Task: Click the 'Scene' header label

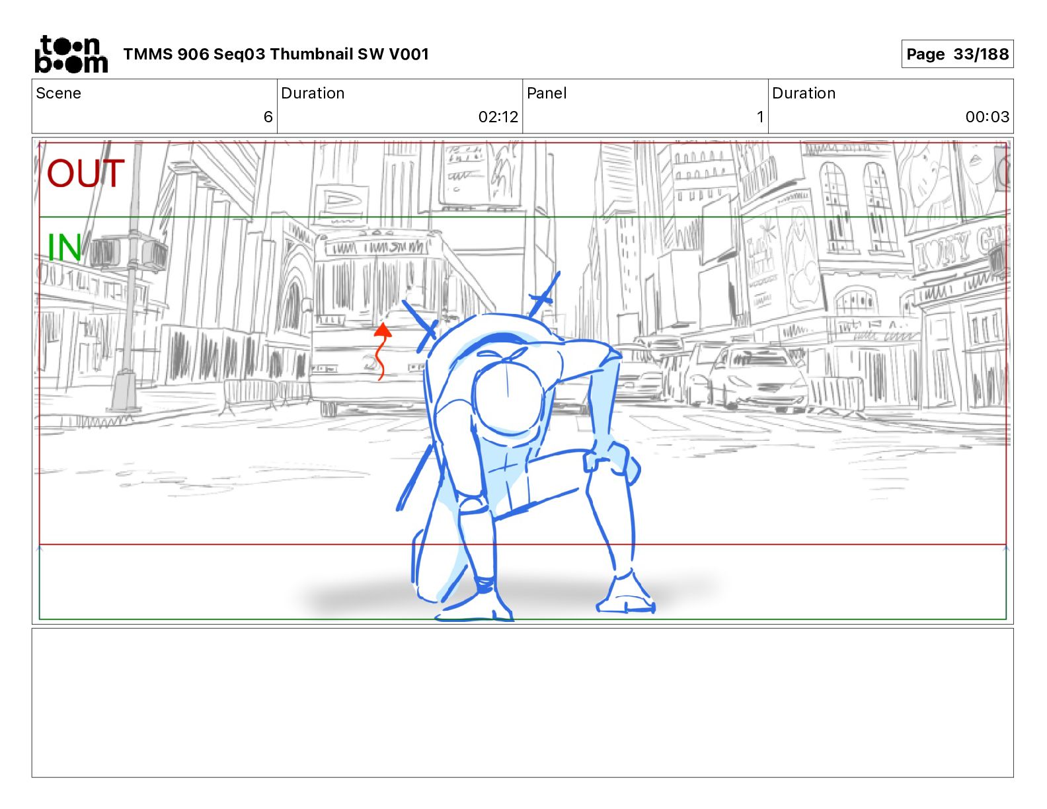Action: tap(59, 93)
